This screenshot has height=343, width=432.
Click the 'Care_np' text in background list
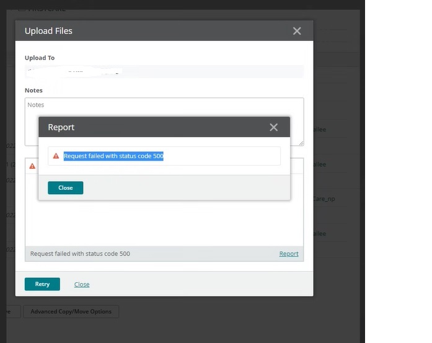(324, 199)
